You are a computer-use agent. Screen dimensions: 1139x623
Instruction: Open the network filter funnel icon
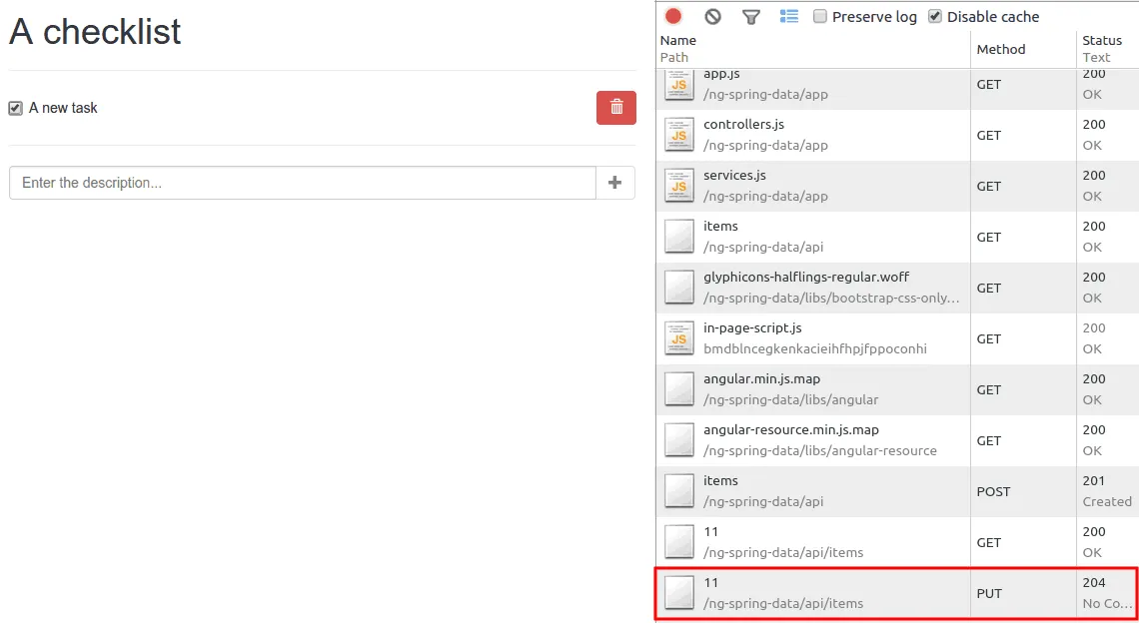point(751,16)
